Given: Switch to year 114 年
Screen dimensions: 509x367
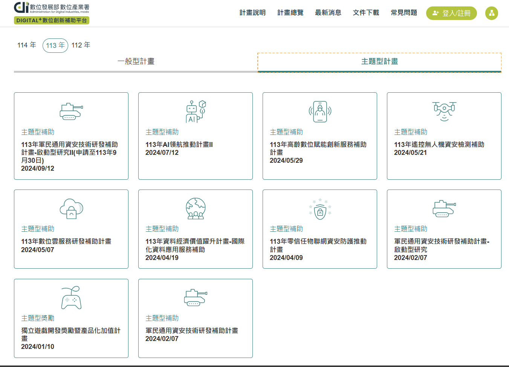Looking at the screenshot, I should click(x=27, y=45).
